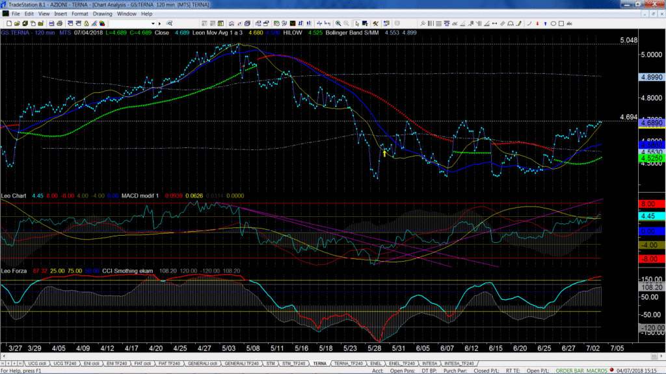
Task: Switch to the ENEL tab
Action: (376, 364)
